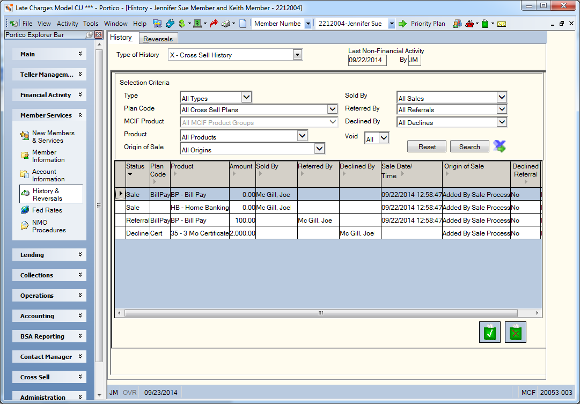Click the green arrow beside member dropdown
This screenshot has height=404, width=580.
(x=402, y=24)
